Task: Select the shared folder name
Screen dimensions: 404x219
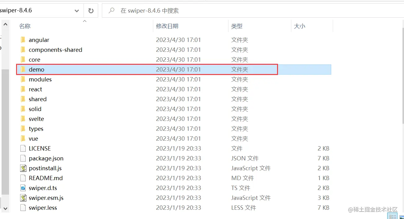Action: point(38,99)
